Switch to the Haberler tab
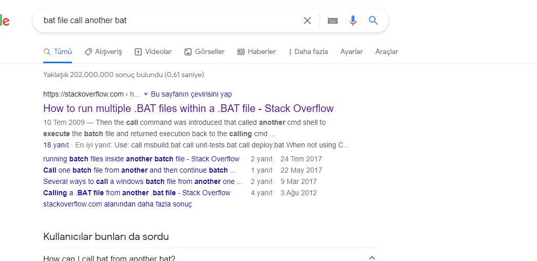The width and height of the screenshot is (537, 261). click(256, 52)
